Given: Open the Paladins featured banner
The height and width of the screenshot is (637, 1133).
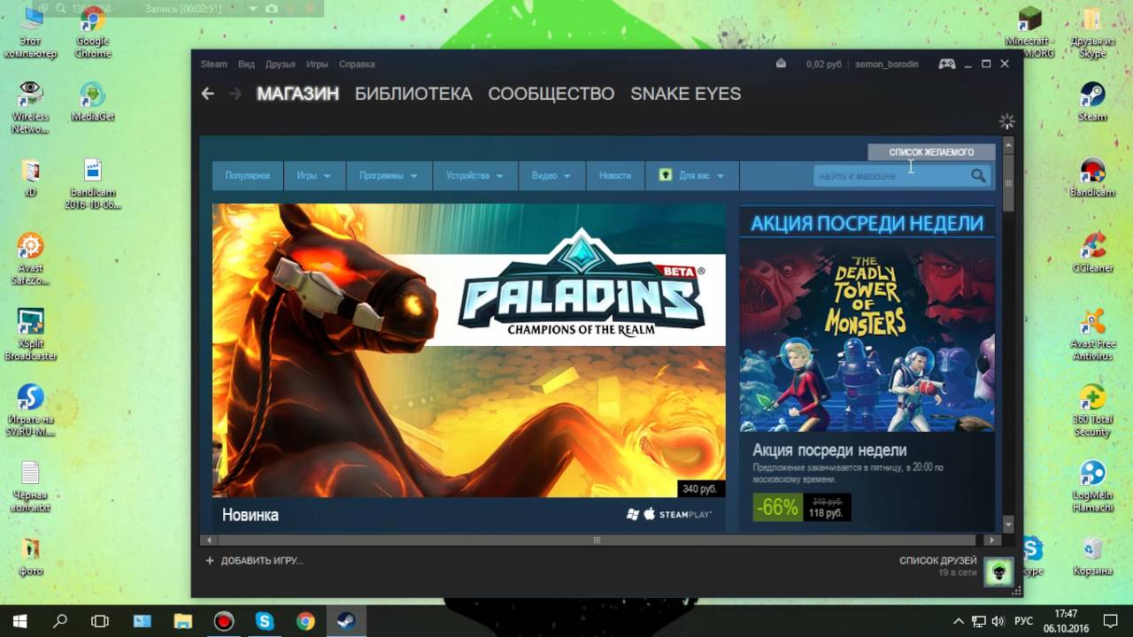Looking at the screenshot, I should coord(469,350).
